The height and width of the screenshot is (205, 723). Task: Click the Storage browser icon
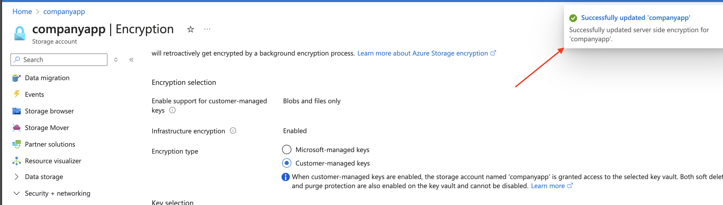tap(17, 111)
